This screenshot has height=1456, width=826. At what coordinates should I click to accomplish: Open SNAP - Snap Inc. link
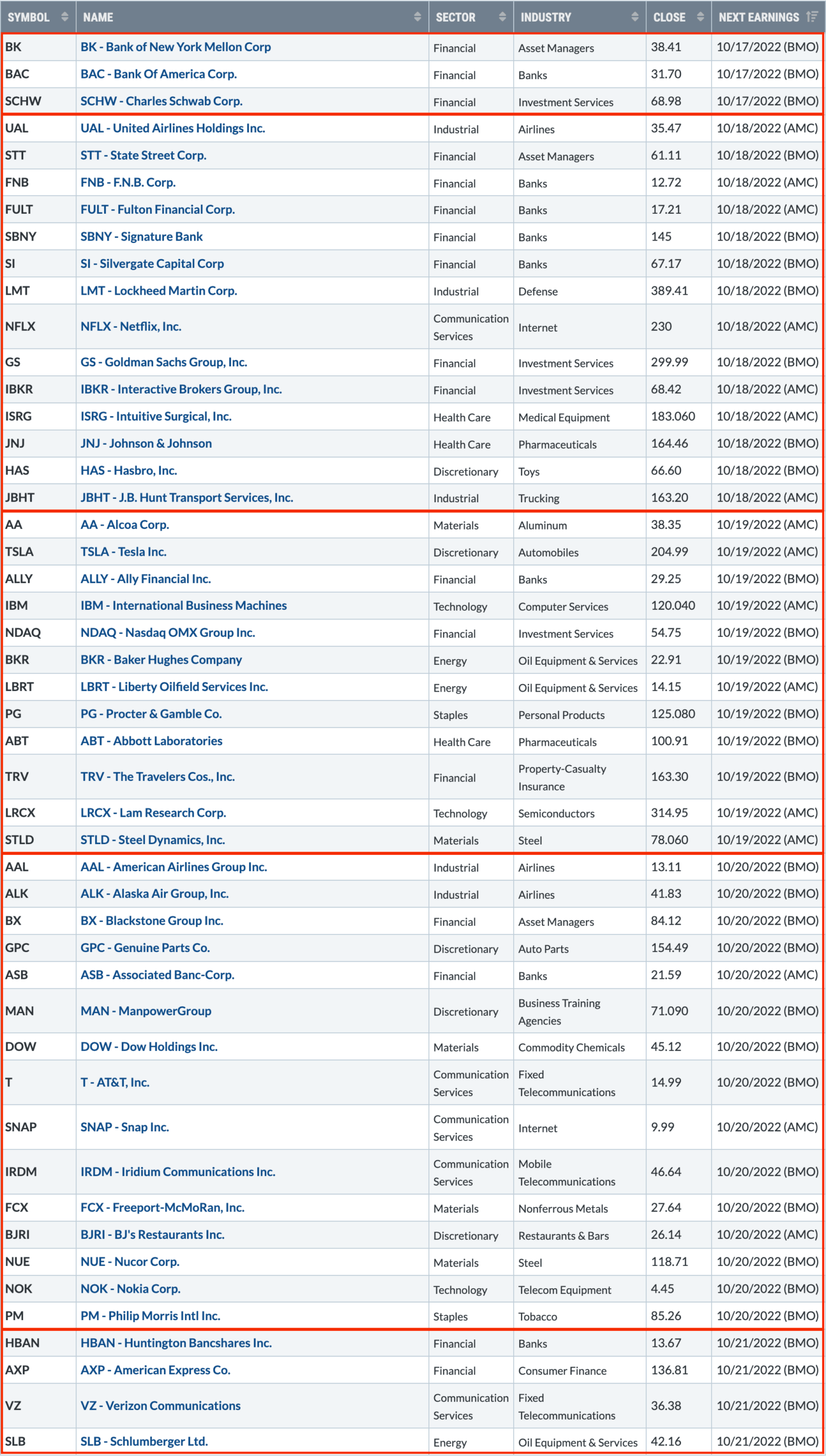125,1127
